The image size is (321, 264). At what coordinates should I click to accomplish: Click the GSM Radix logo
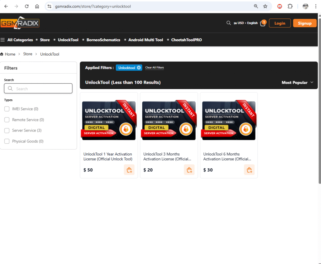tap(20, 23)
